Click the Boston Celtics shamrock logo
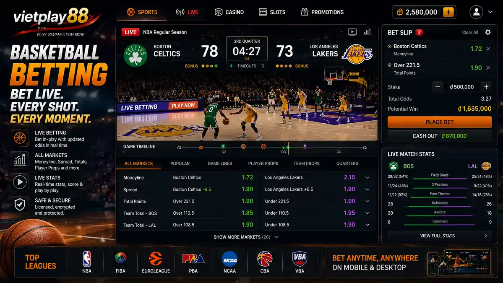The width and height of the screenshot is (503, 283). (136, 55)
